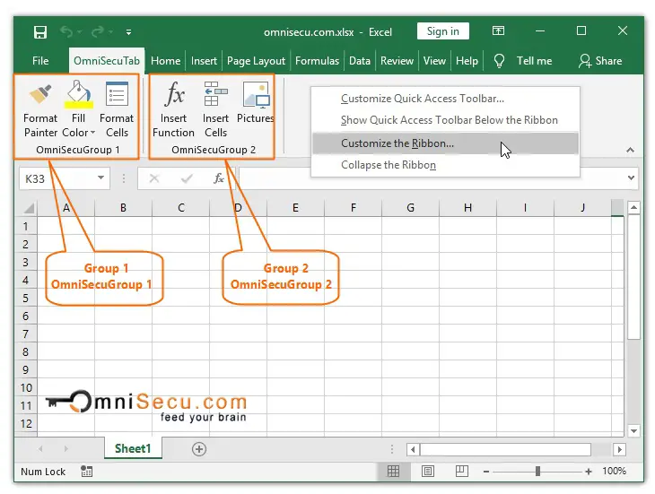This screenshot has width=655, height=494.
Task: Click the Tell me lightbulb search
Action: coord(523,61)
